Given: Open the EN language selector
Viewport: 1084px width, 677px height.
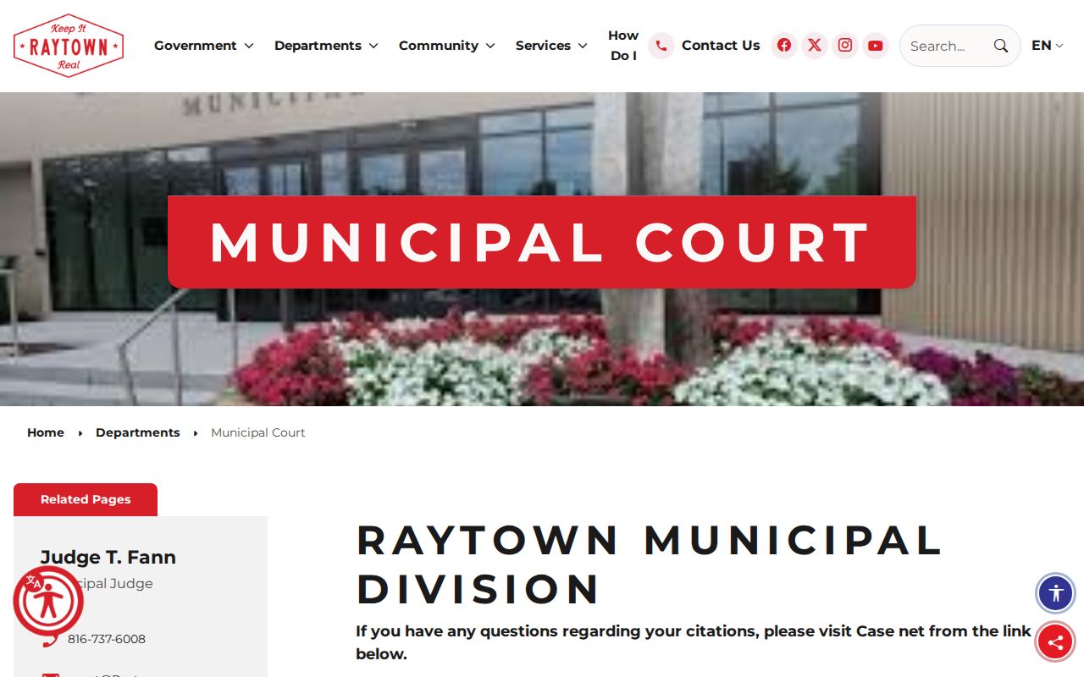Looking at the screenshot, I should coord(1048,46).
